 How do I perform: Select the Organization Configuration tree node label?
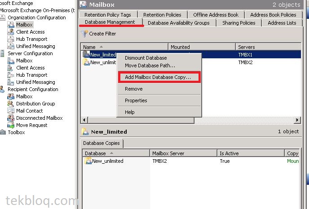[37, 17]
